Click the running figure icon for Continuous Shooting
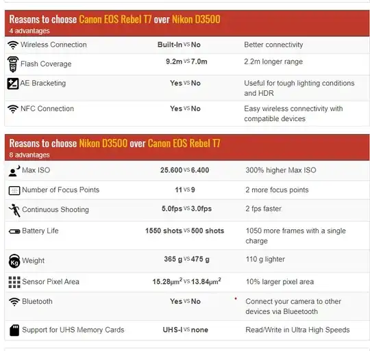 (x=14, y=210)
